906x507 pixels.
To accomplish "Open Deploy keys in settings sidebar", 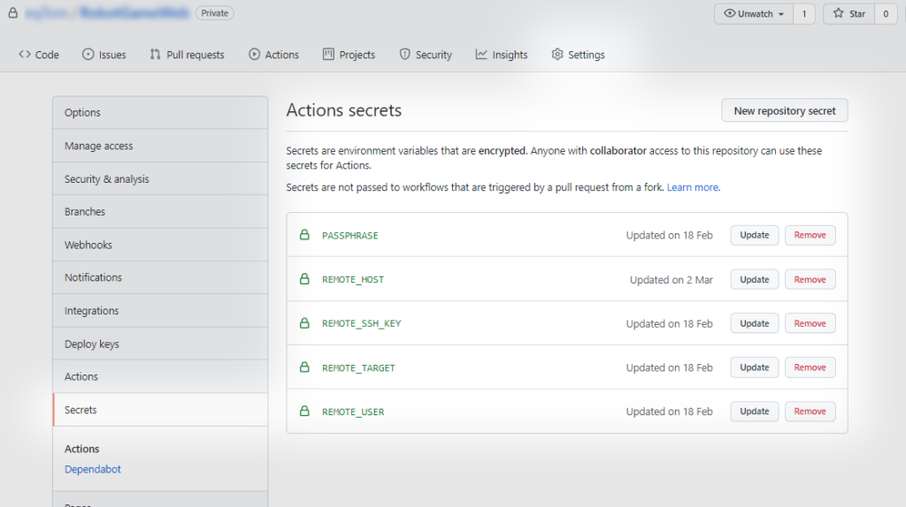I will coord(91,344).
